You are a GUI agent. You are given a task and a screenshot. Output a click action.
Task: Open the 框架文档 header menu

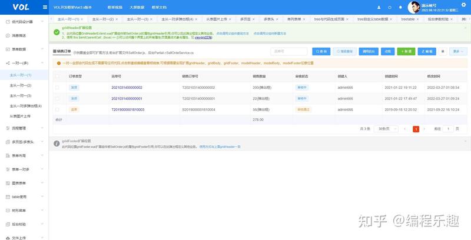(x=159, y=7)
